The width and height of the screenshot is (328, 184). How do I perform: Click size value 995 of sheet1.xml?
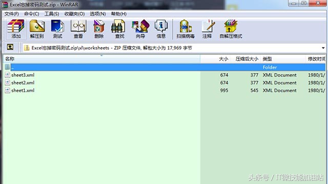224,90
